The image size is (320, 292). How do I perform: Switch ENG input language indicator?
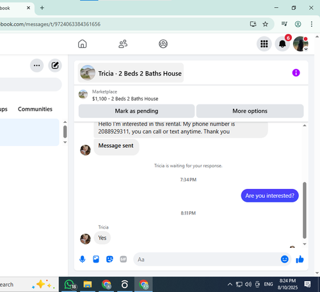[268, 284]
